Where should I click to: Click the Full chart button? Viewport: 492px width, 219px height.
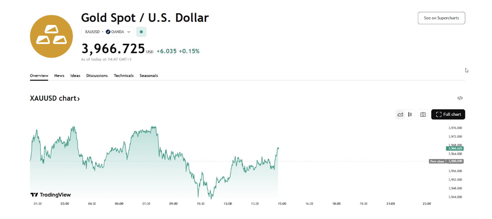[x=448, y=114]
